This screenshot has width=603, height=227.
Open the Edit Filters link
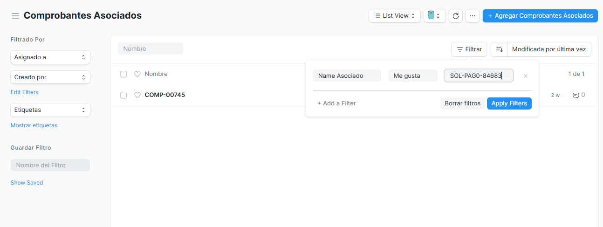pos(25,92)
